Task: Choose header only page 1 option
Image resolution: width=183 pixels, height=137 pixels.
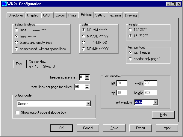Action: pos(130,59)
